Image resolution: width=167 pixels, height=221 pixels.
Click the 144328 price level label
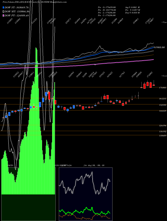tap(163, 111)
